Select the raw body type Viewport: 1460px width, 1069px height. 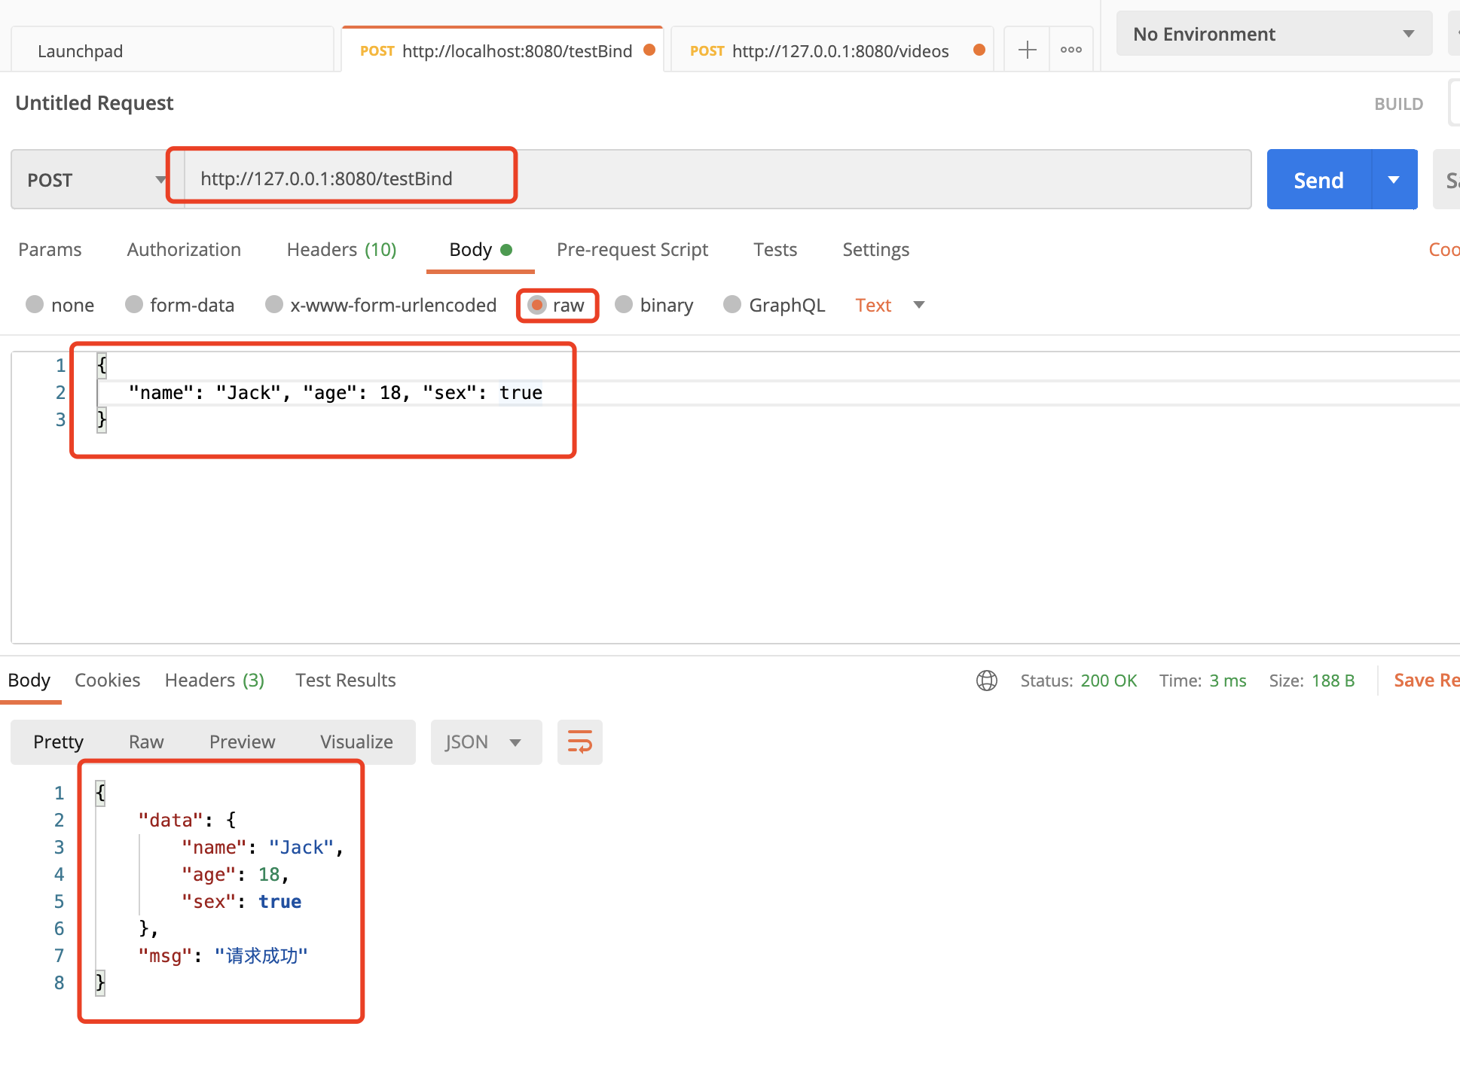click(537, 305)
